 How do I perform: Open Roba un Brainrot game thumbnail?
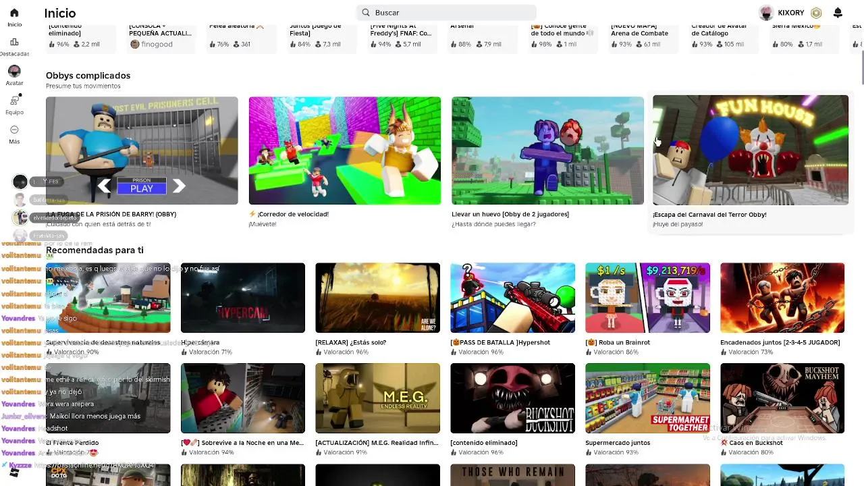[x=648, y=298]
